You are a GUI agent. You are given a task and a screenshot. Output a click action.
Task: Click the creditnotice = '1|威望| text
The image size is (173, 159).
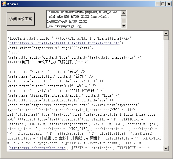tap(30, 138)
